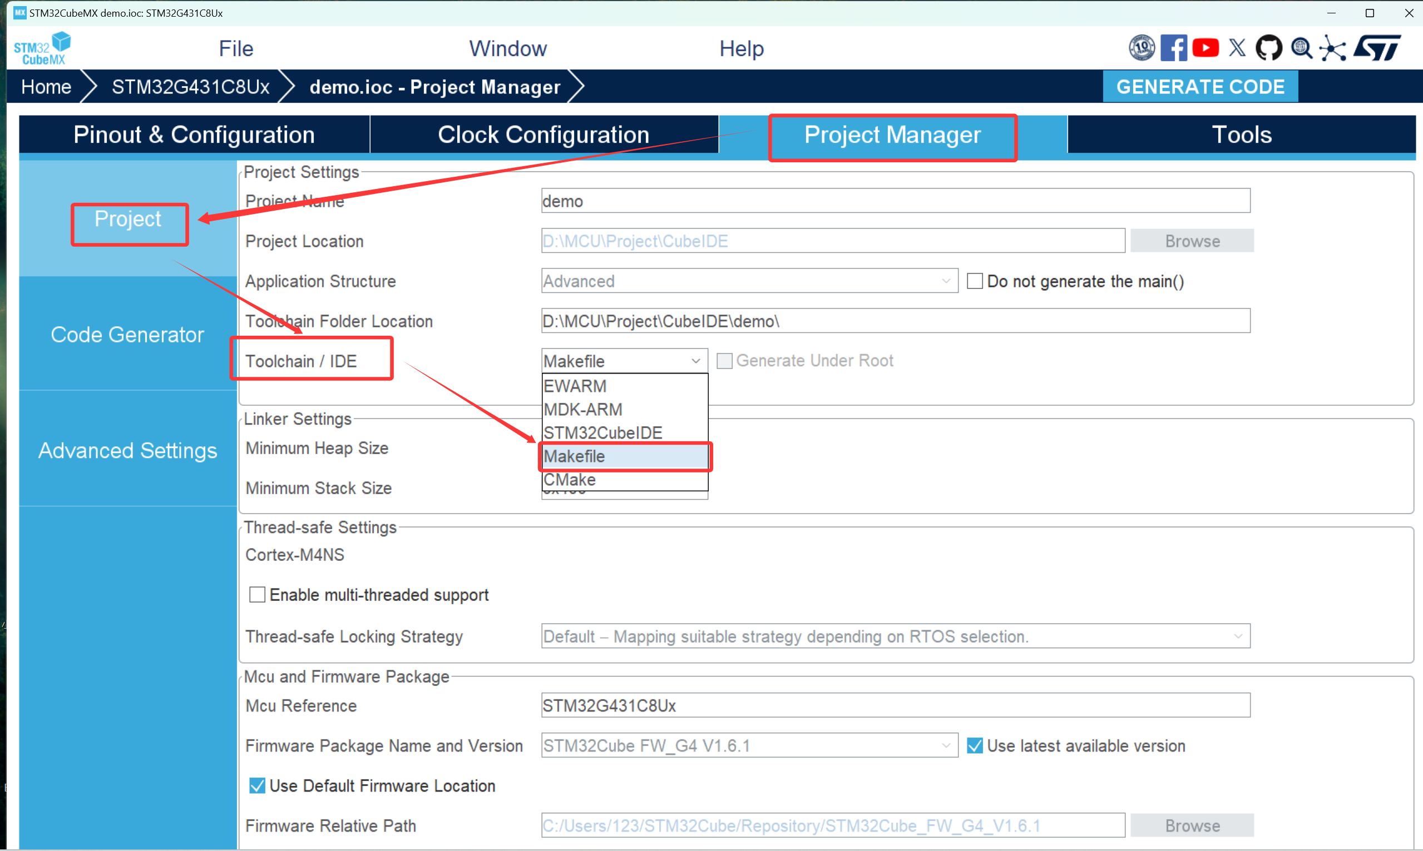Go to Home breadcrumb

coord(46,87)
